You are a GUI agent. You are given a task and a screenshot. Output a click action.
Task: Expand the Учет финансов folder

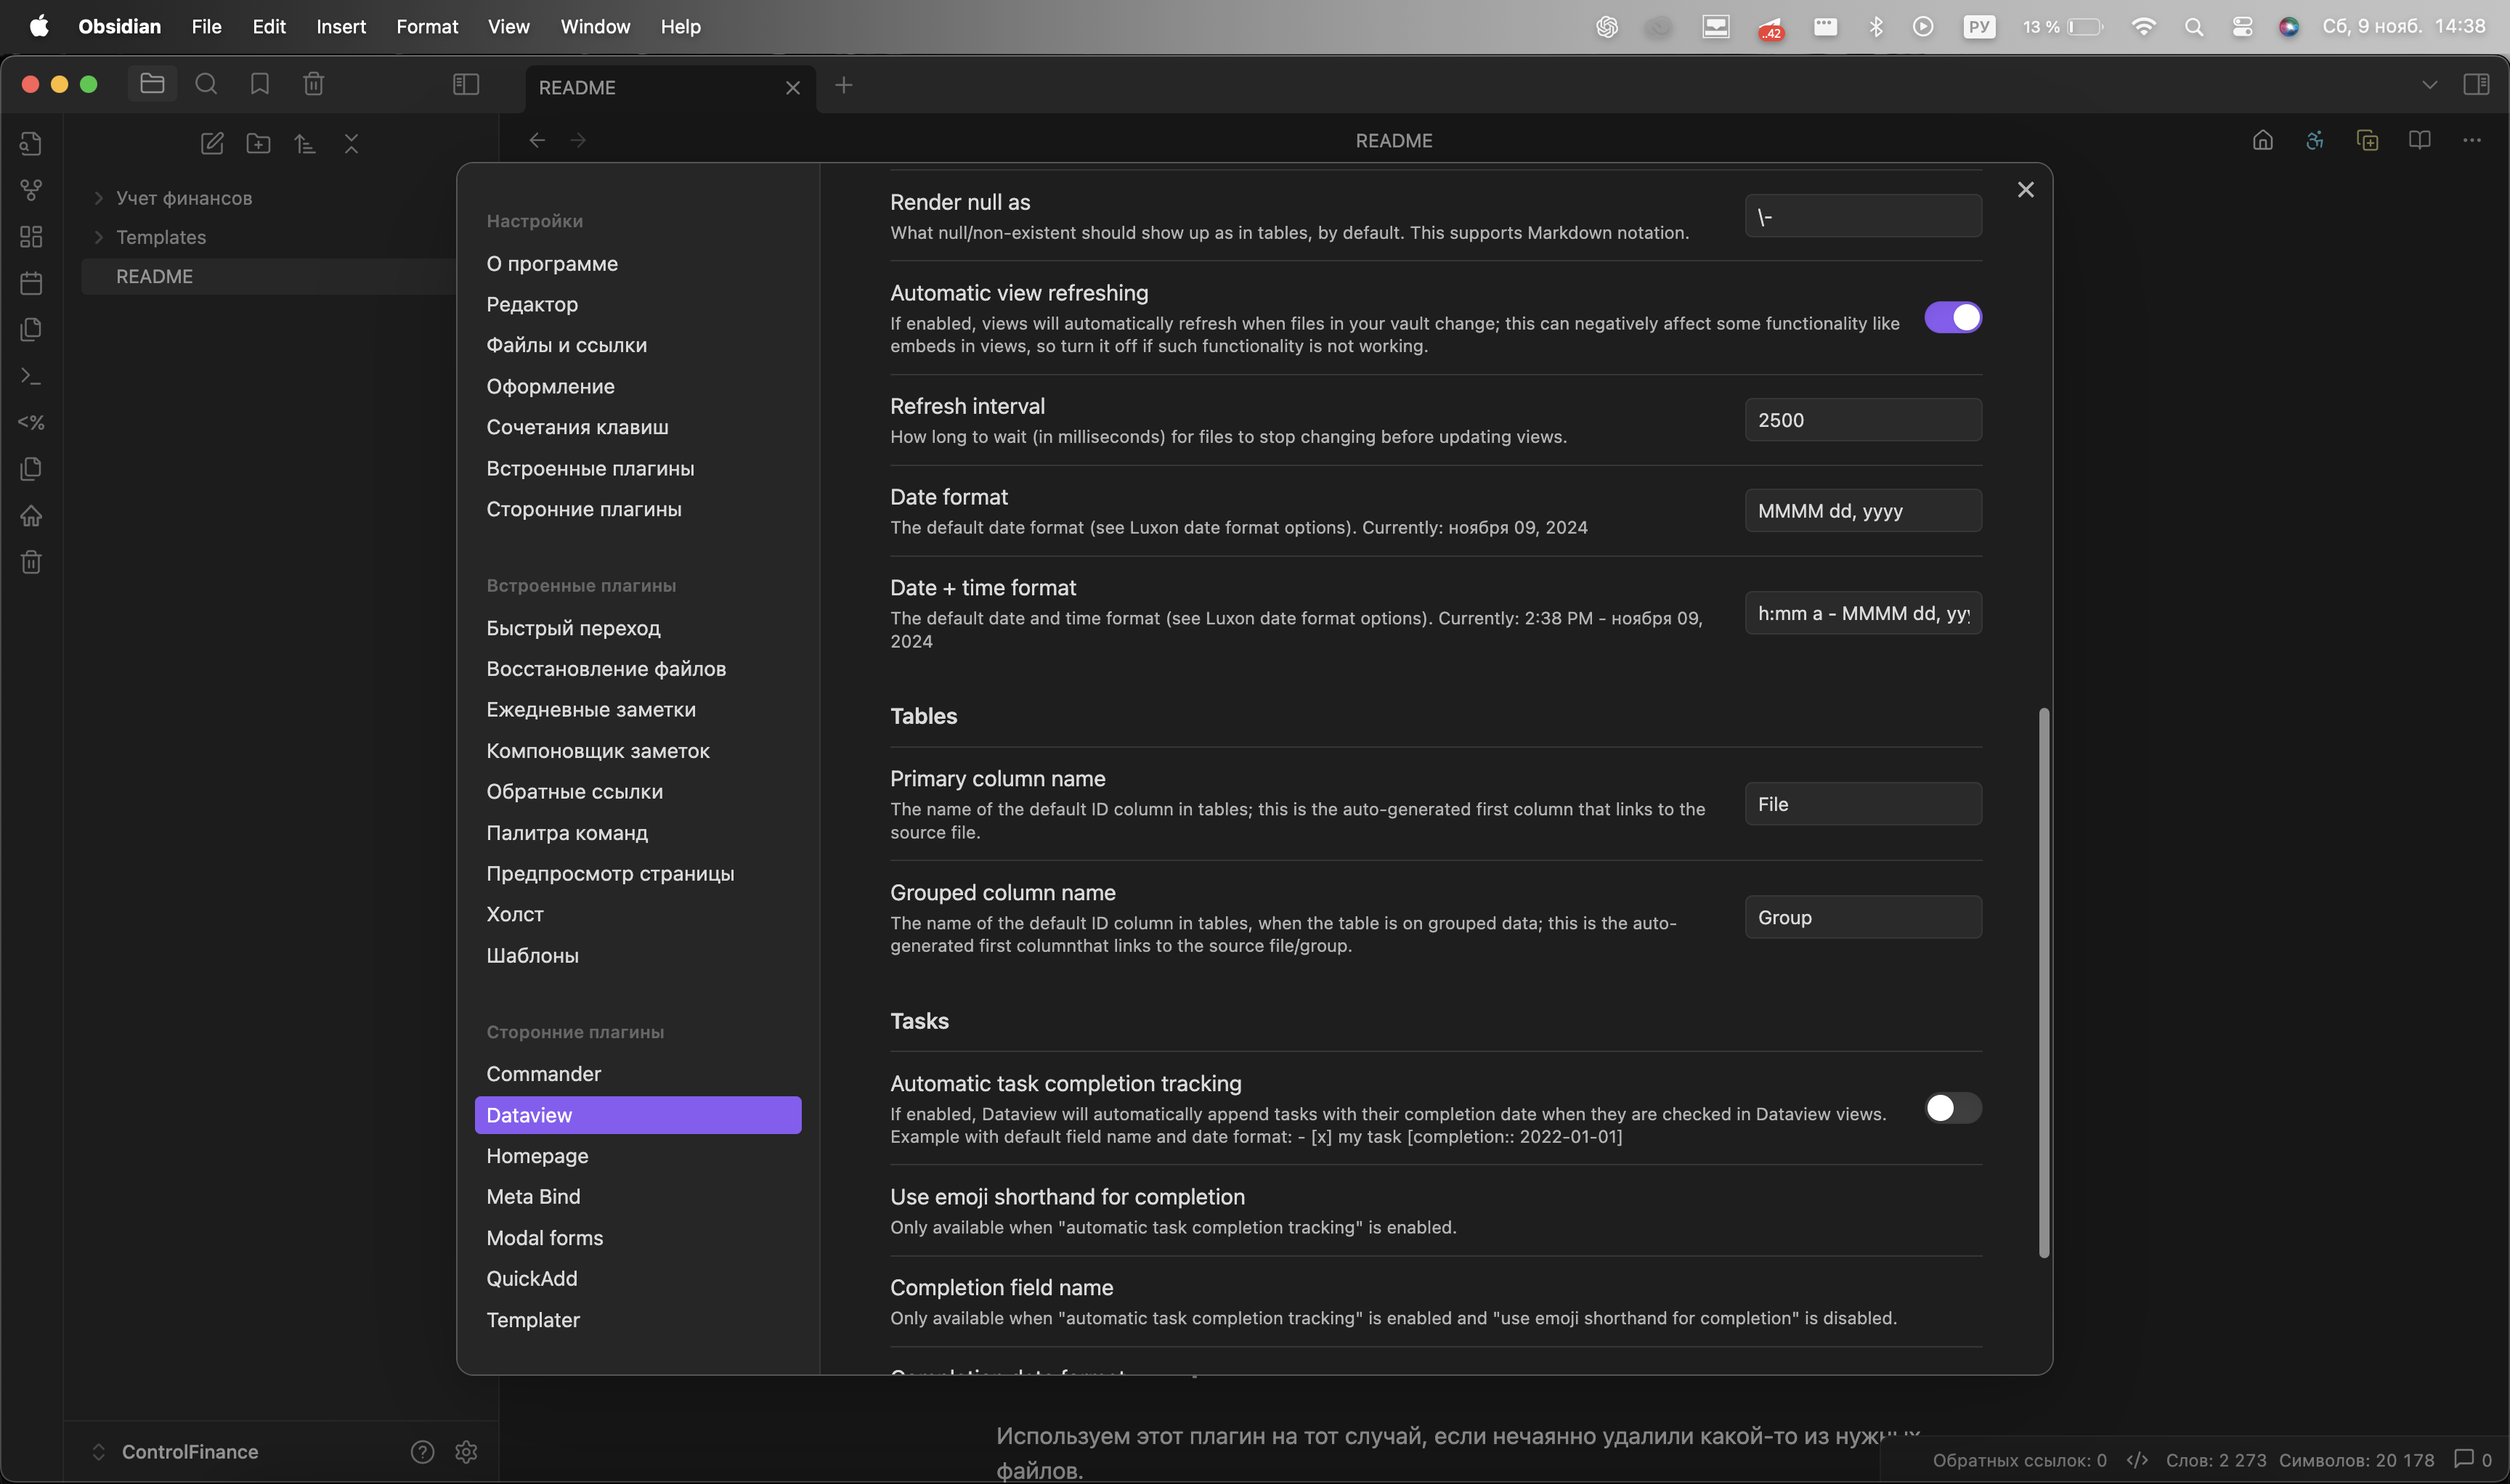point(99,198)
